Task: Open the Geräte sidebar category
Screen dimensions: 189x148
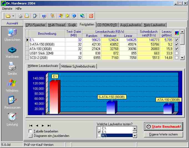Action: pyautogui.click(x=12, y=69)
